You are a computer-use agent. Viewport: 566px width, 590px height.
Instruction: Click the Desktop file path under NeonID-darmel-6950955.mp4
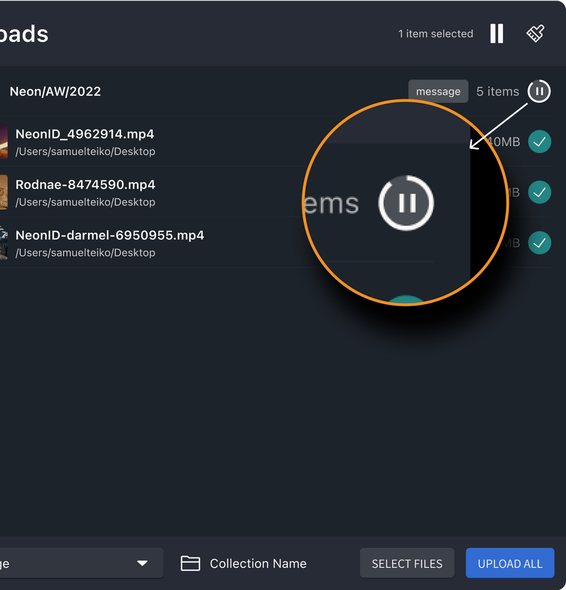point(85,252)
